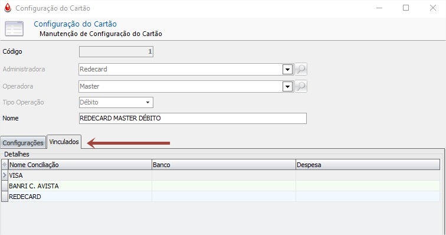Viewport: 446px width, 235px height.
Task: Expand the Tipo Operação Débito dropdown
Action: coord(147,102)
